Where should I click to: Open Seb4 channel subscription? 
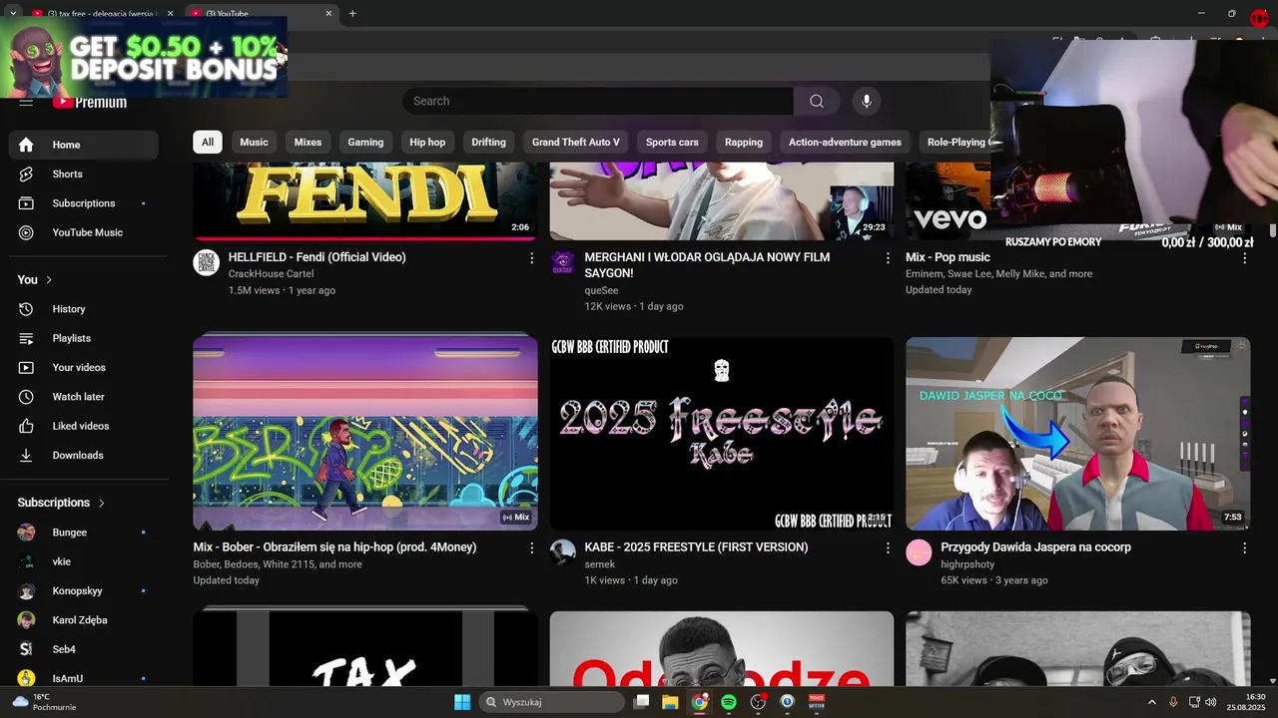[84, 649]
